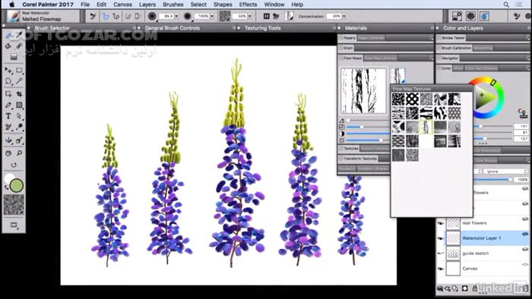Open the grain 50% dropdown arrow
The image size is (532, 299).
[x=250, y=16]
